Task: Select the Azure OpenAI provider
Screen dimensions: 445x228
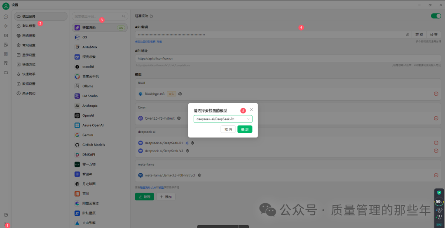Action: tap(100, 125)
